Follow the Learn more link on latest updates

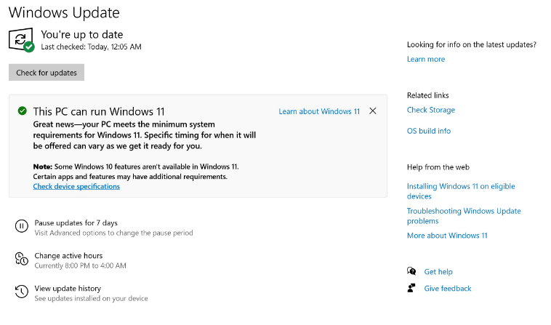pyautogui.click(x=426, y=59)
